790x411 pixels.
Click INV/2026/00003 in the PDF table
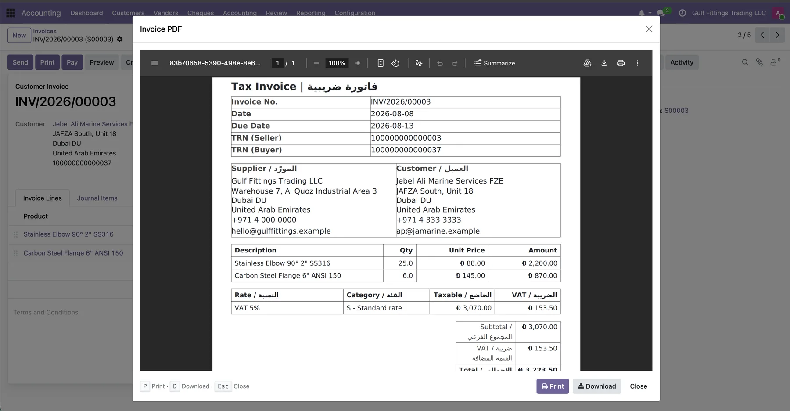(x=401, y=102)
